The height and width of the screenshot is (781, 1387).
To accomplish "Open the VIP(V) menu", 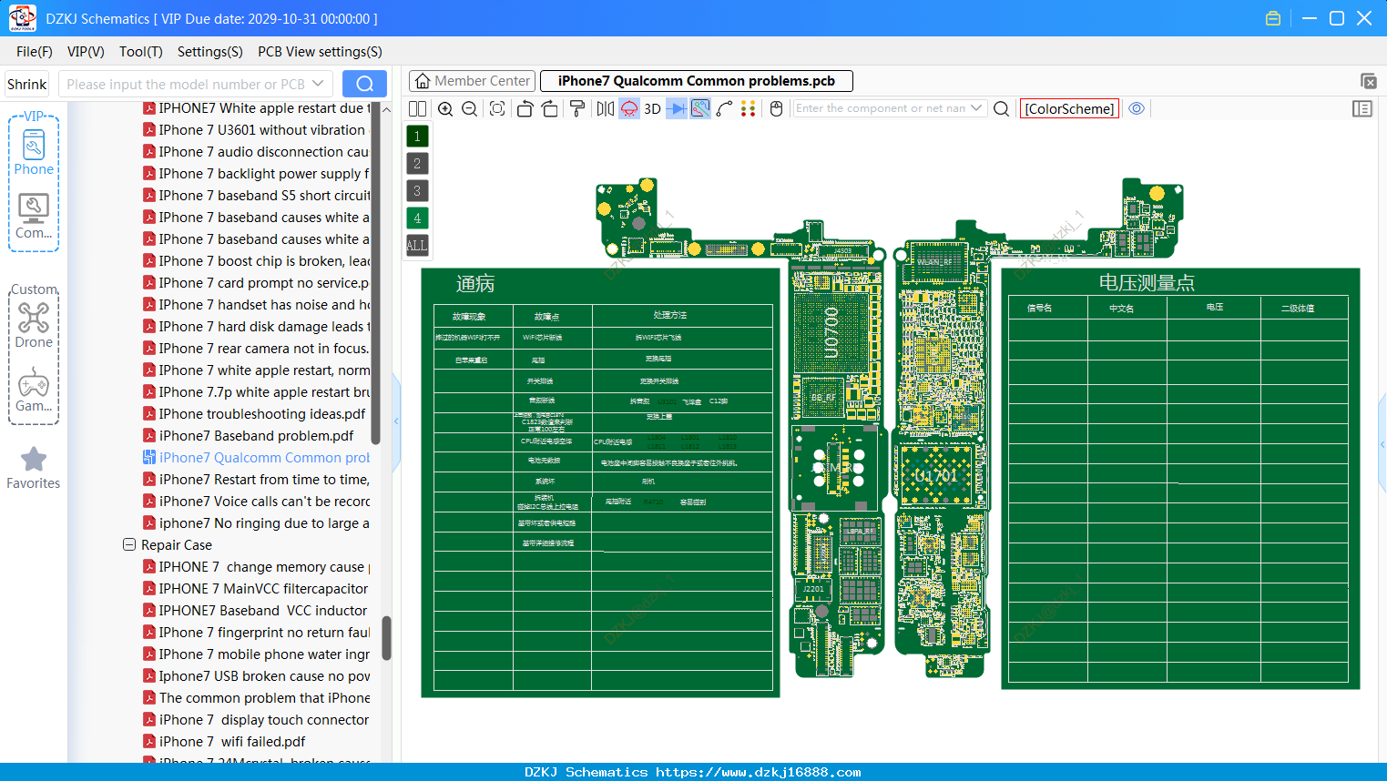I will (86, 52).
